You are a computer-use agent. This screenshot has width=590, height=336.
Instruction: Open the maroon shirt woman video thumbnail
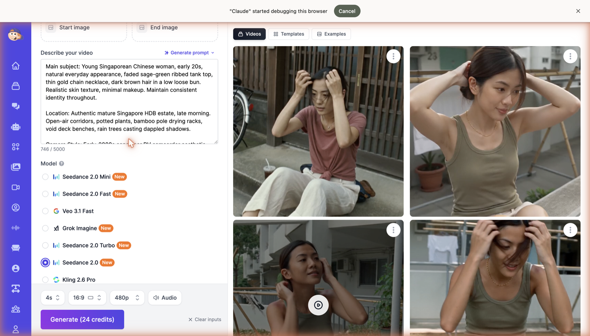coord(318,131)
